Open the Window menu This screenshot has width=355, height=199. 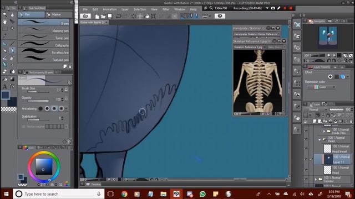(x=180, y=9)
